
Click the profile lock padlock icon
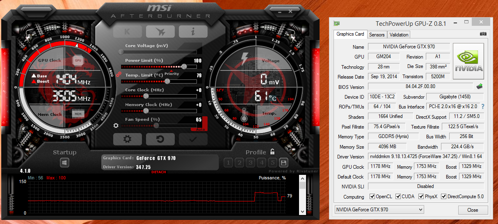[x=272, y=152]
